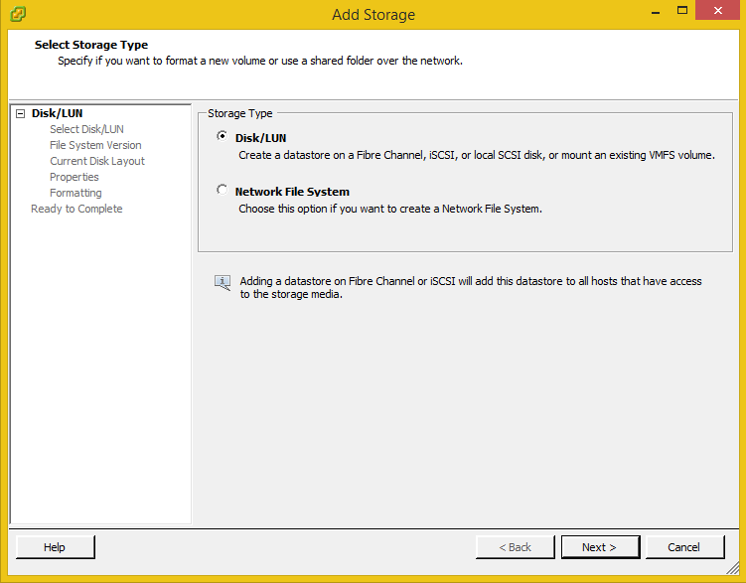The height and width of the screenshot is (583, 746).
Task: Click the information icon beside datastore note
Action: coord(223,283)
